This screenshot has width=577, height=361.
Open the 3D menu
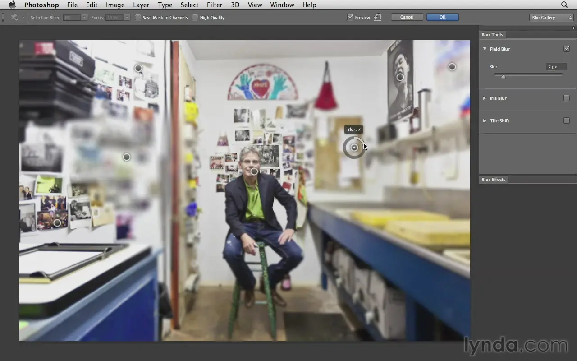(235, 5)
